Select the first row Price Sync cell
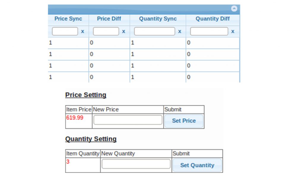This screenshot has width=304, height=182. 68,43
